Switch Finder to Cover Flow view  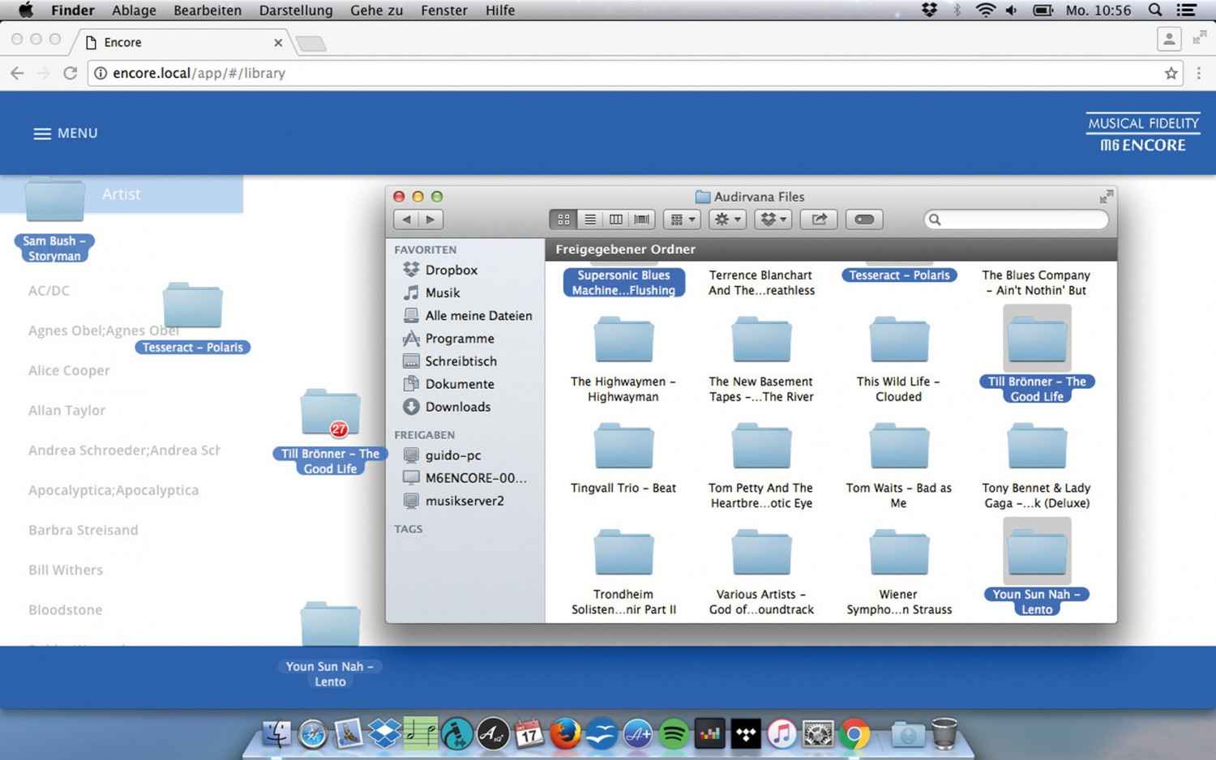point(642,219)
